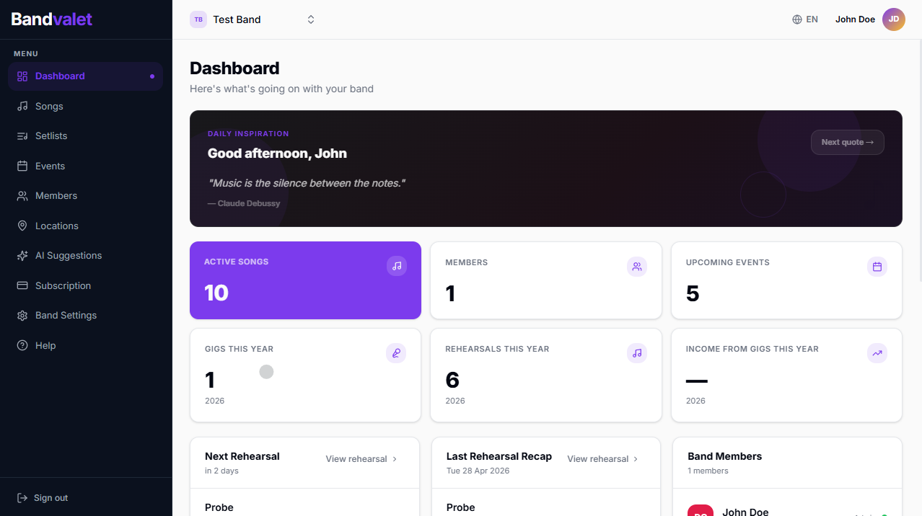Click Probe under Next Rehearsal
Screen dimensions: 922x516
coord(219,507)
